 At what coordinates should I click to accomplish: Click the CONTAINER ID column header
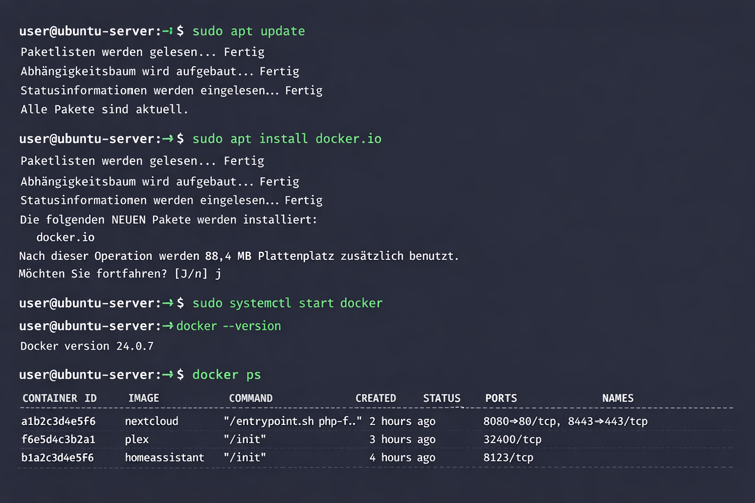[59, 398]
